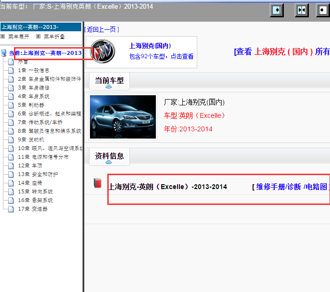The image size is (330, 292).
Task: Open chapter 17章 变速器
Action: point(33,209)
